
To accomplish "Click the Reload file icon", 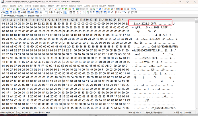I will pos(17,9).
